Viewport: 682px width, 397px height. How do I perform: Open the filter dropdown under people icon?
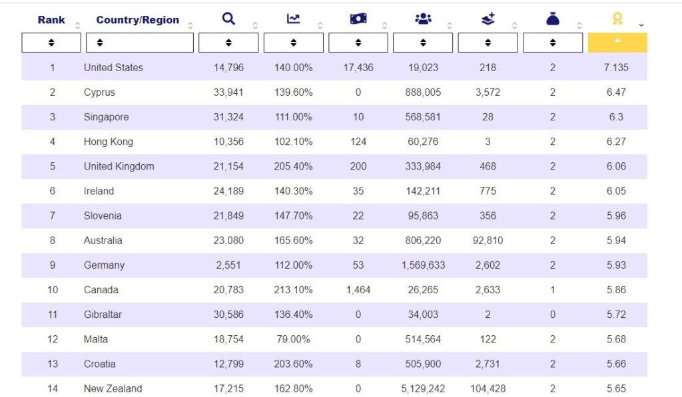(423, 43)
